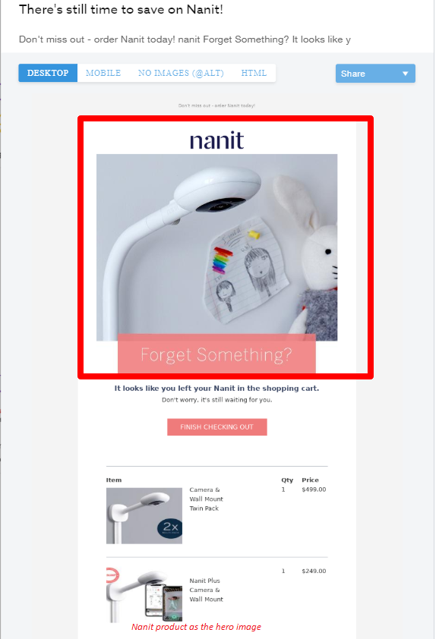Click the email subject heading
This screenshot has height=639, width=439.
pos(121,9)
